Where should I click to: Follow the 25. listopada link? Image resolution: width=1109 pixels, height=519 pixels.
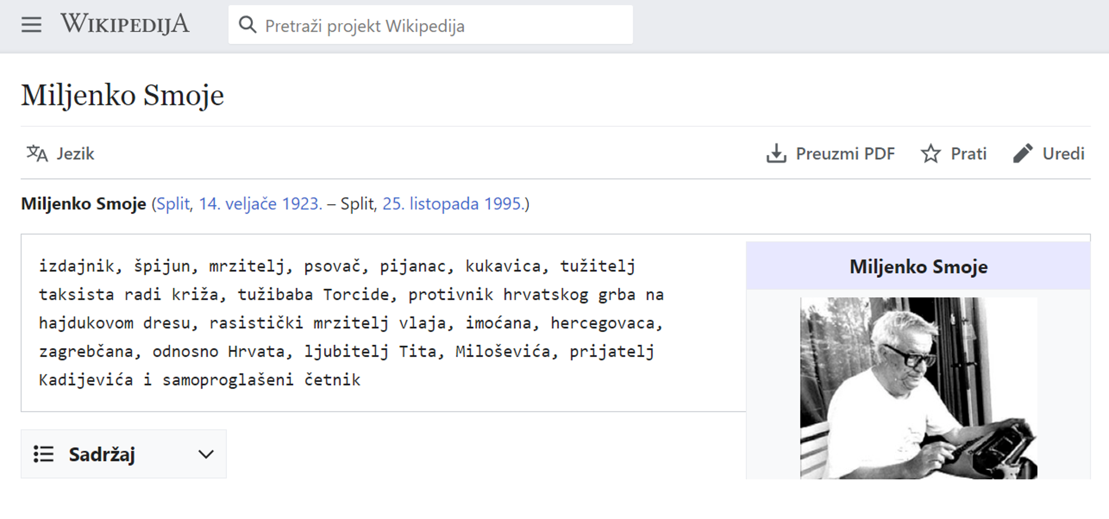(x=430, y=204)
